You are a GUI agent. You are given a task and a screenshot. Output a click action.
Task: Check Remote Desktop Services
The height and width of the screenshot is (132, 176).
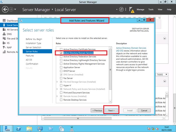(61, 100)
